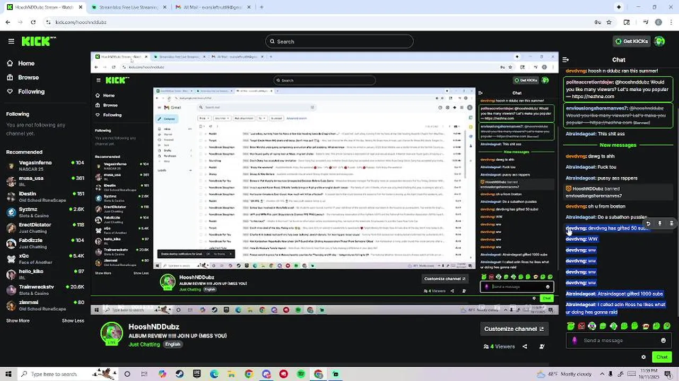Screen dimensions: 679x381
Task: Click the Atraindagoat name in "This shit ass" message
Action: [x=580, y=134]
